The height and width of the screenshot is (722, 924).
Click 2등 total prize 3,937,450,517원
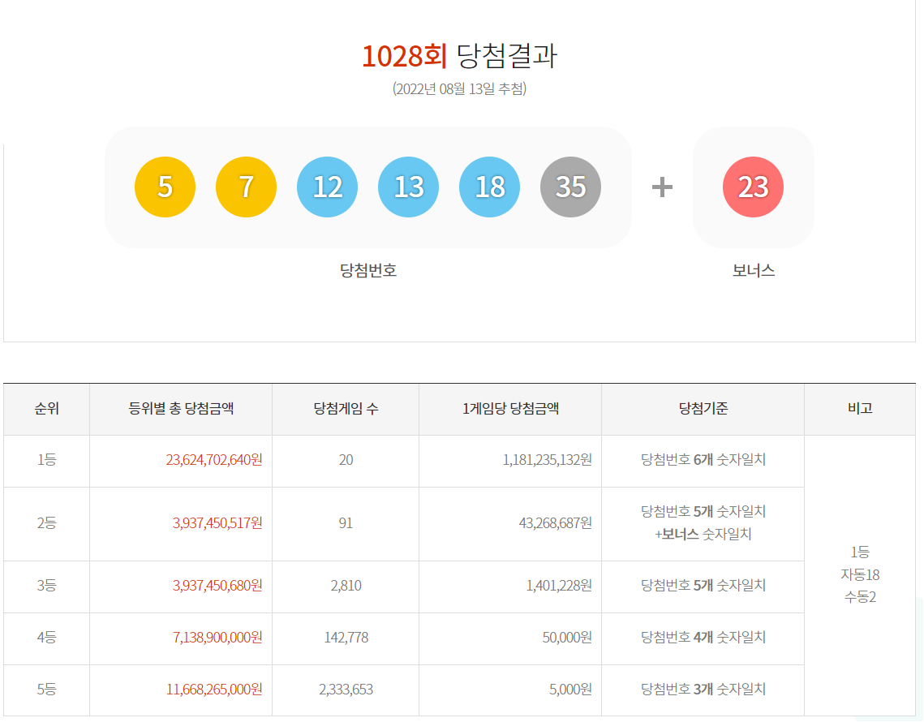tap(217, 523)
